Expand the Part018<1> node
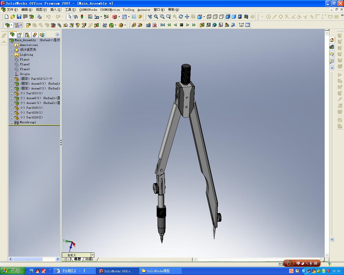Image resolution: width=344 pixels, height=275 pixels. (12, 108)
